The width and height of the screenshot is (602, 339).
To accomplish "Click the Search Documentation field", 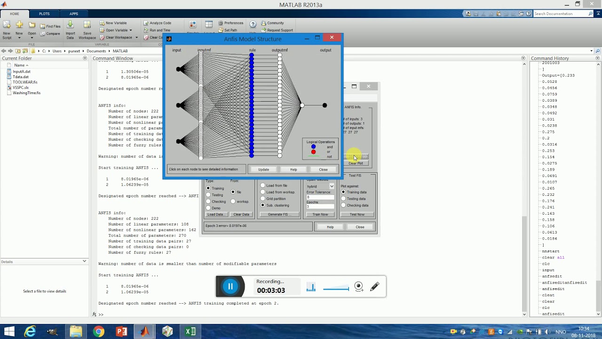I will [560, 14].
